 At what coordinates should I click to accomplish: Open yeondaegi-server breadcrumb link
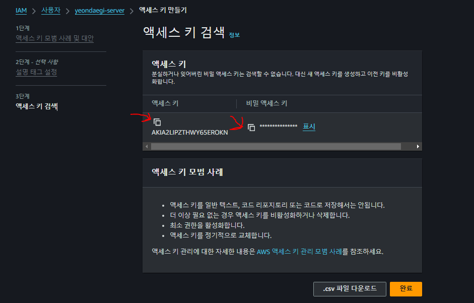(x=99, y=11)
